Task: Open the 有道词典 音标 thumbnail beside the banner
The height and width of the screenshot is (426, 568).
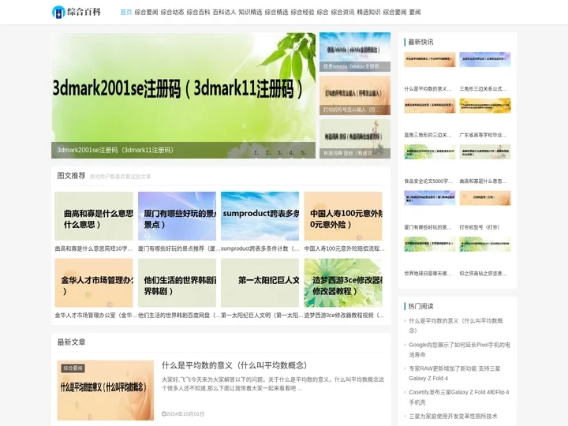Action: coord(355,139)
